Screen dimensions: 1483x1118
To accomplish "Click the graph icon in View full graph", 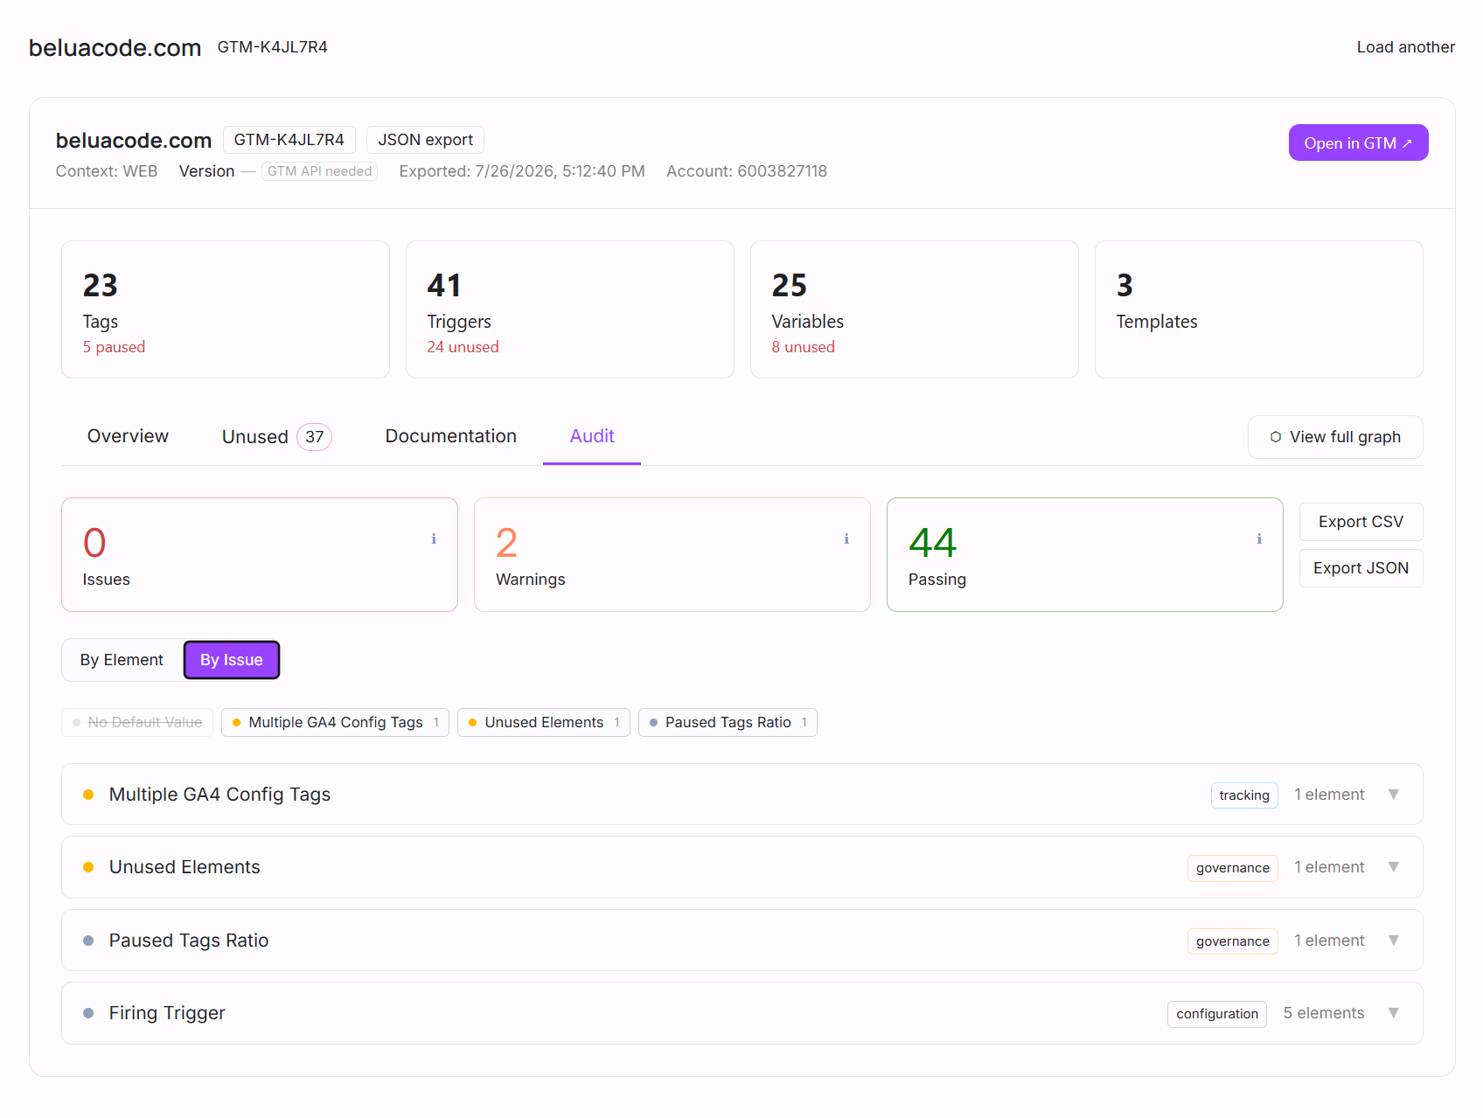I will tap(1276, 437).
